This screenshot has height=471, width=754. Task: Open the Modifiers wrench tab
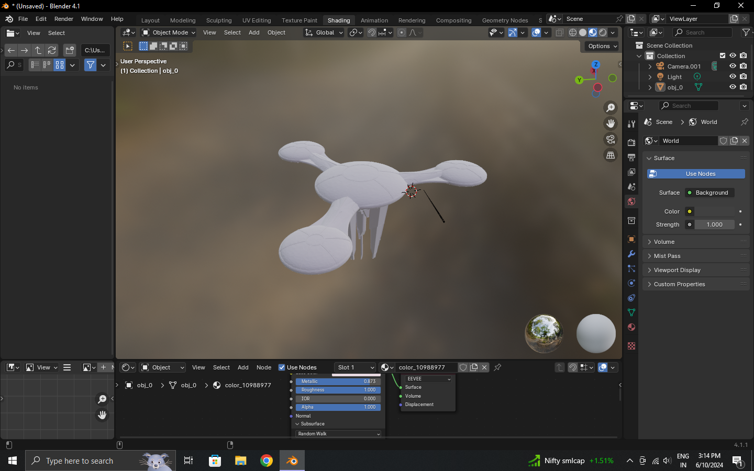coord(631,254)
